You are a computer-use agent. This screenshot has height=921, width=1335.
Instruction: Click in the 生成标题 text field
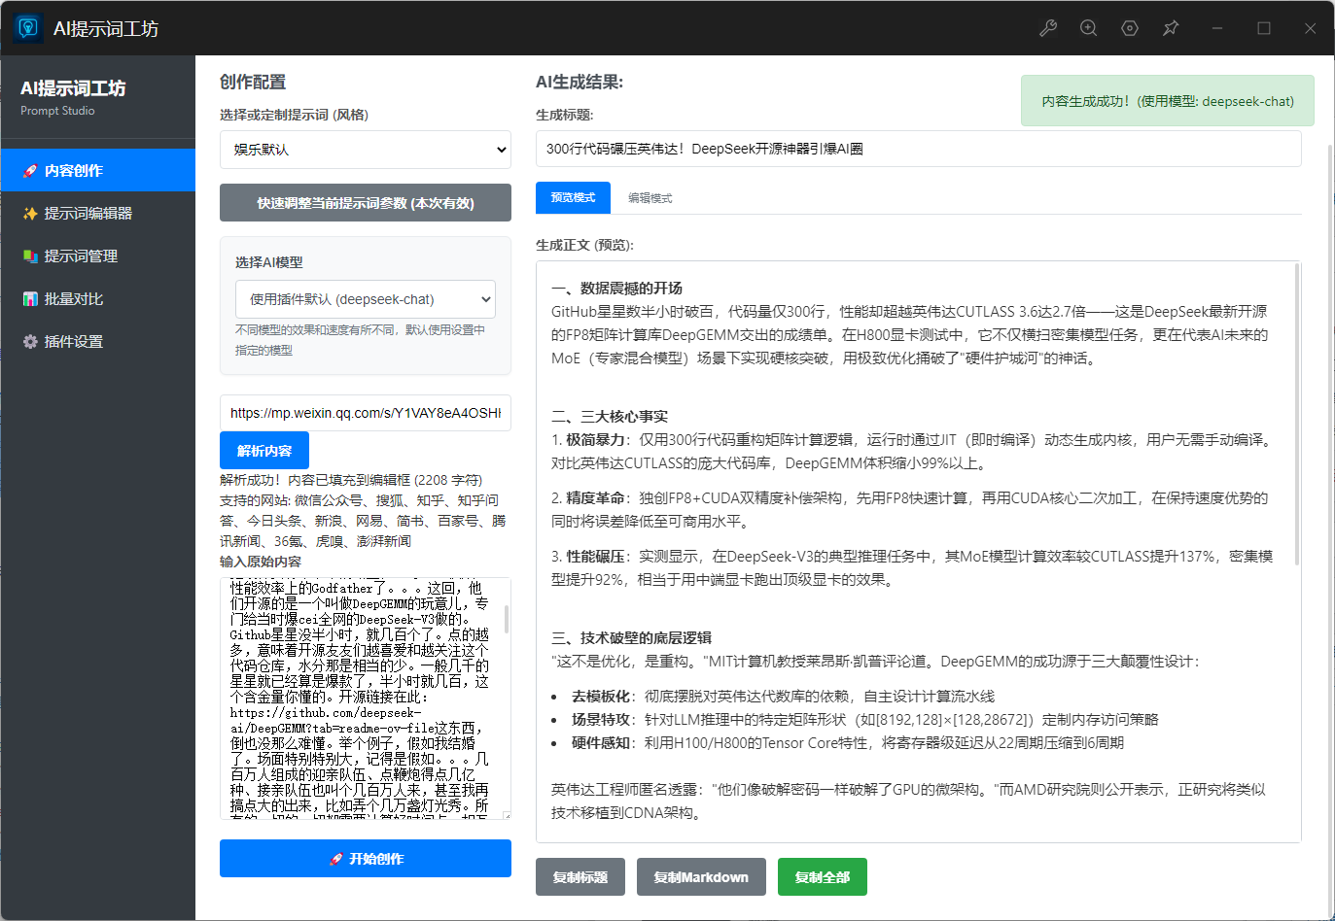pos(919,149)
